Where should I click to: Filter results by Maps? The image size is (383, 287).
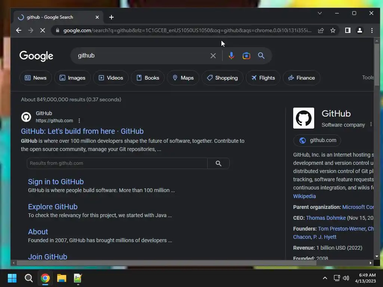tap(183, 78)
